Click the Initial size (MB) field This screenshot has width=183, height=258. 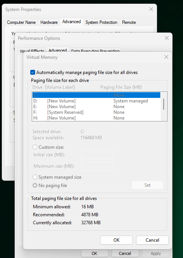[x=97, y=155]
